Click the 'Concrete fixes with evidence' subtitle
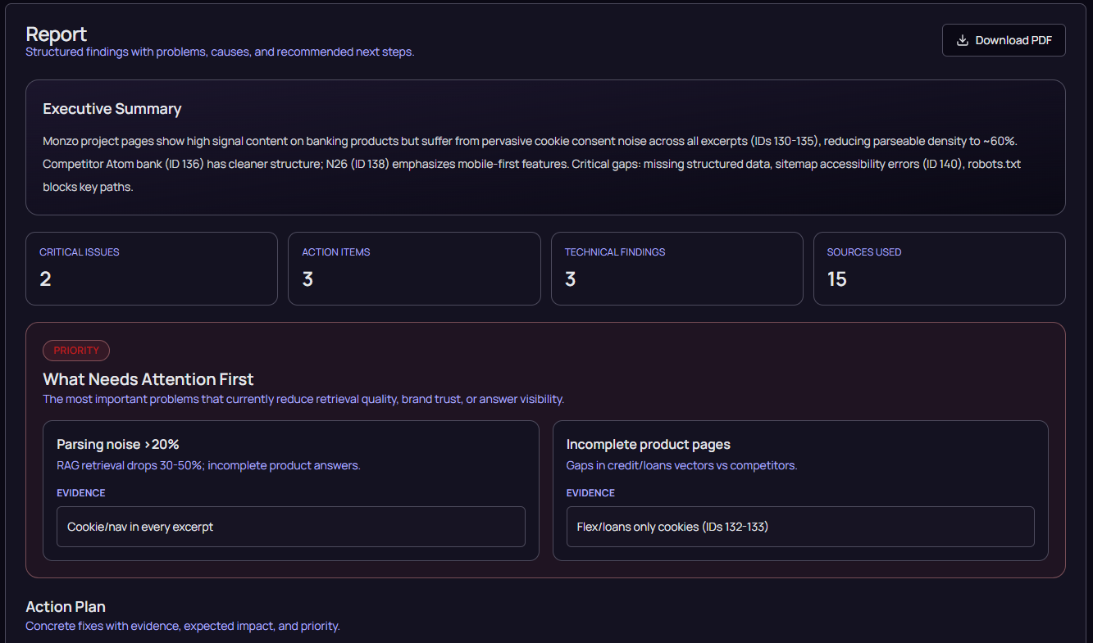Screen dimensions: 1093x643 pyautogui.click(x=182, y=626)
